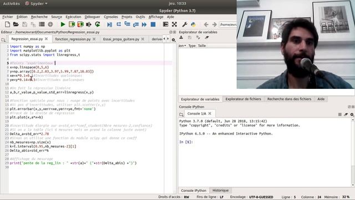Click the IPython console scrollbar
The width and height of the screenshot is (355, 200).
(x=353, y=152)
